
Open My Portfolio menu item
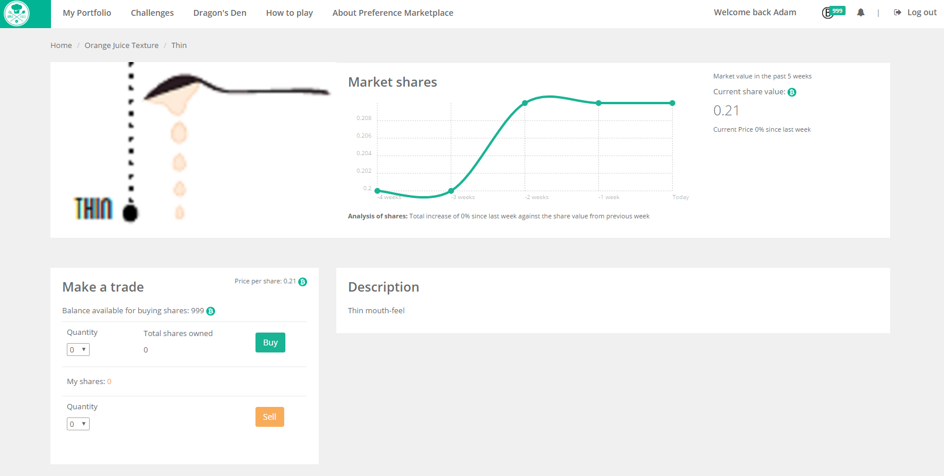tap(87, 13)
